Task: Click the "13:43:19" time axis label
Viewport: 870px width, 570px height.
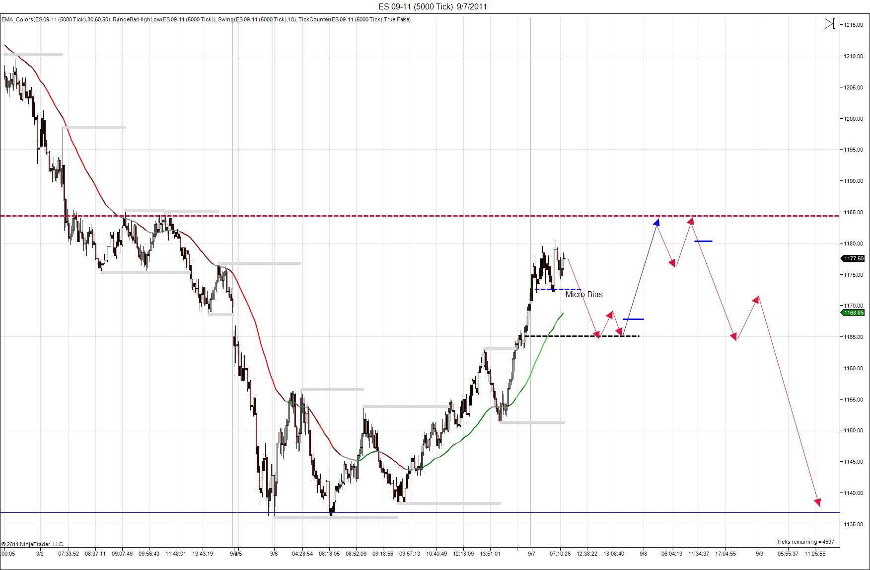Action: coord(203,554)
